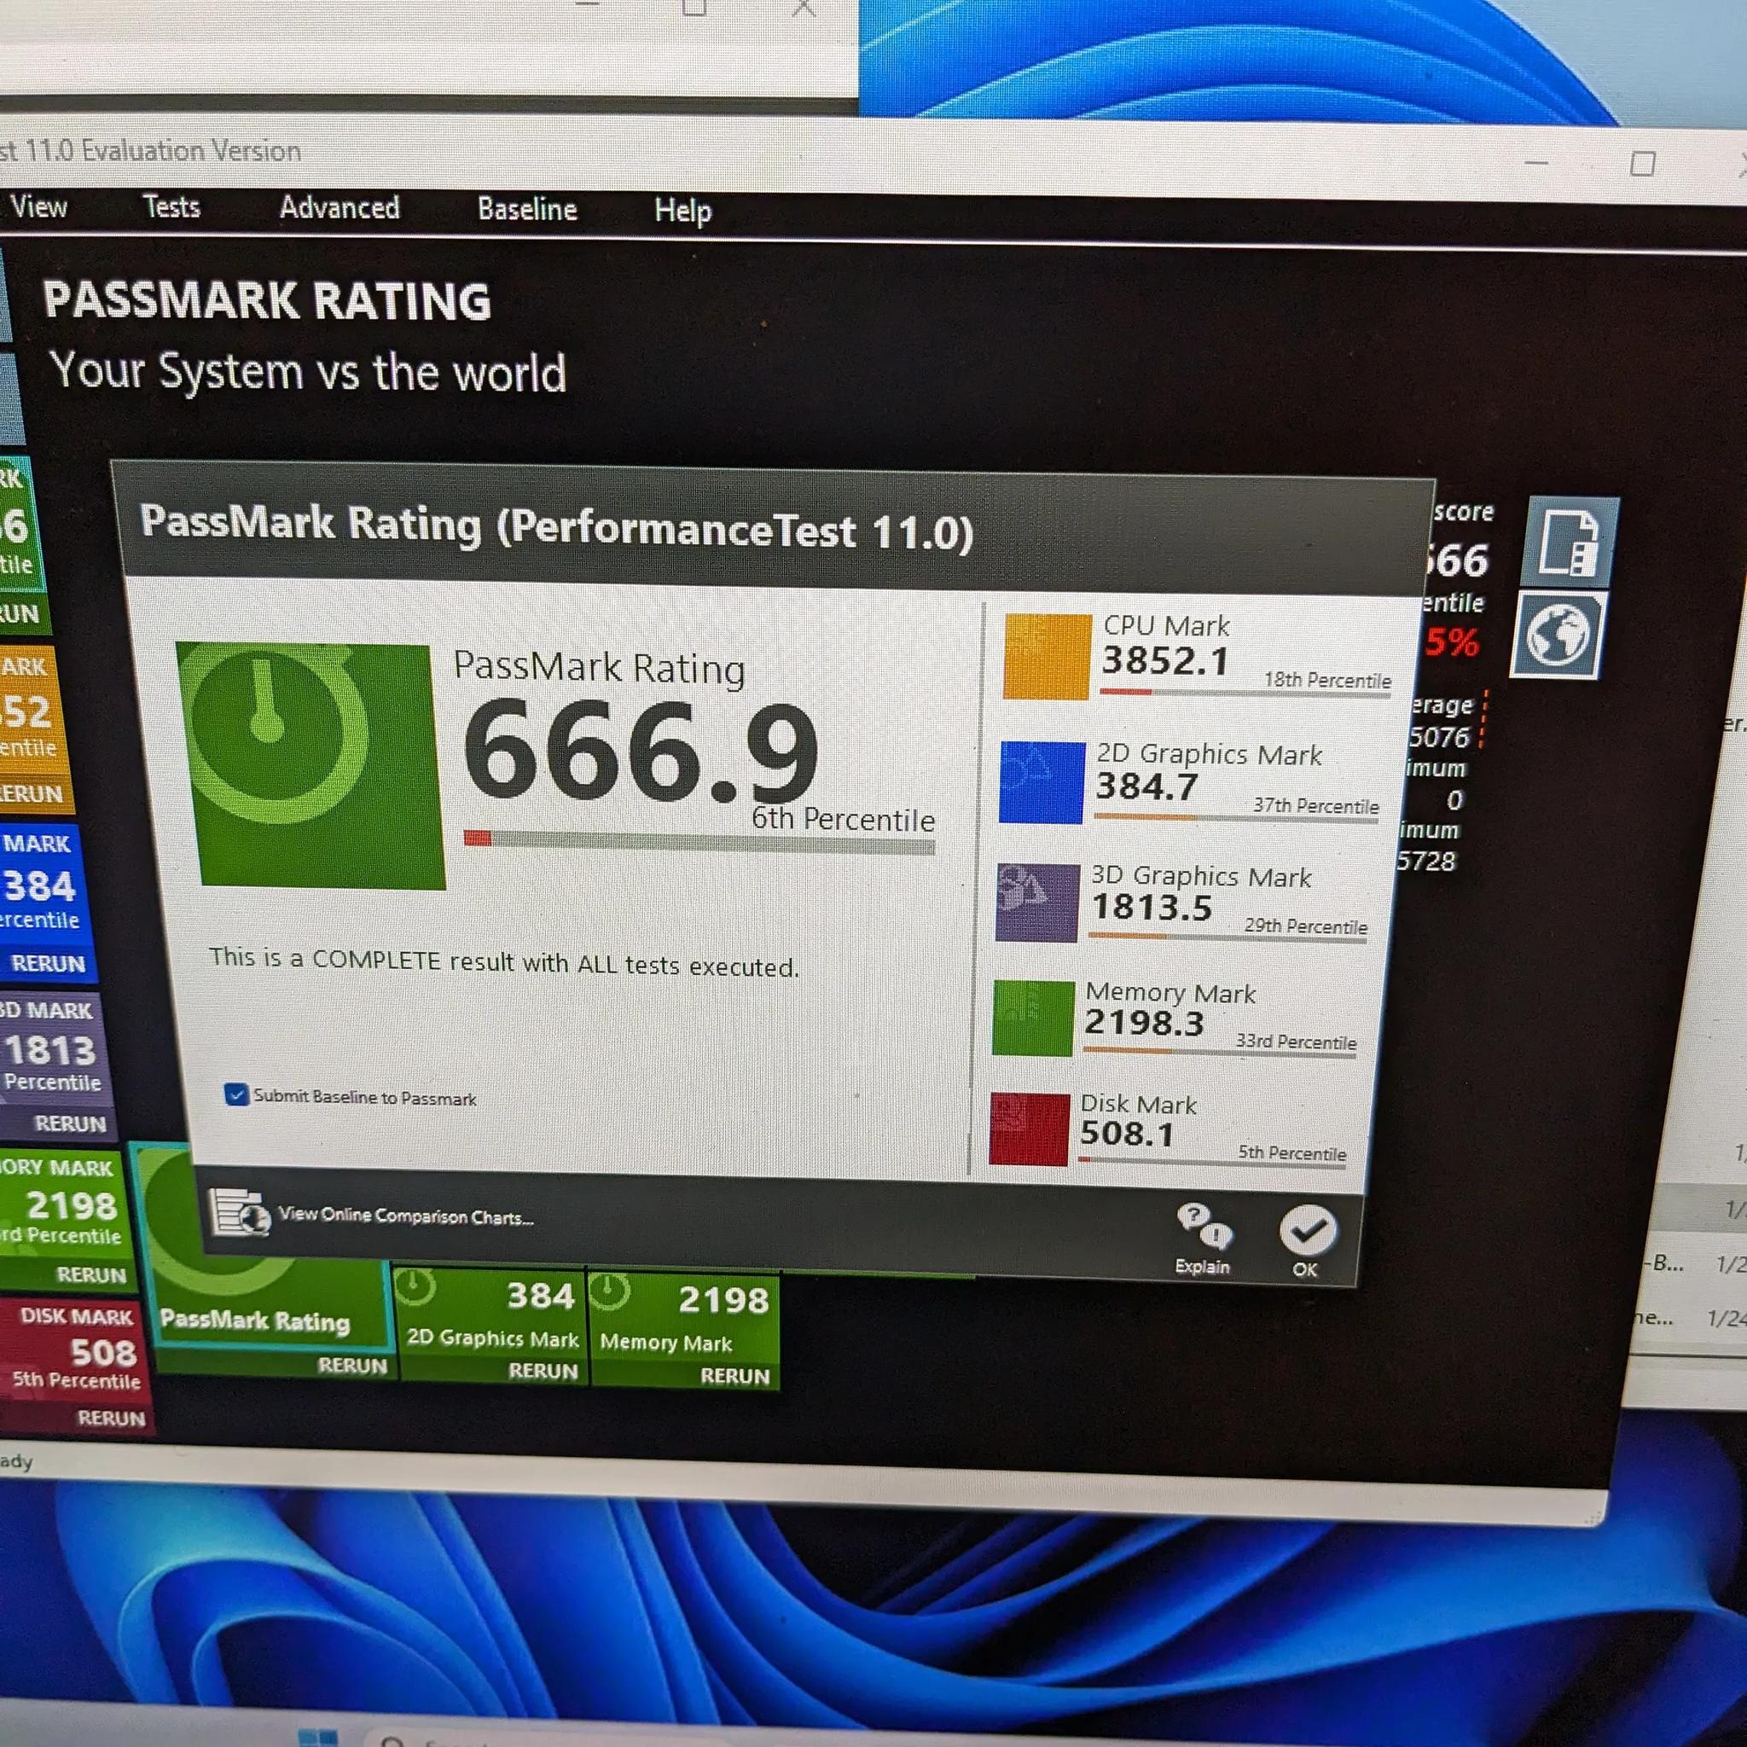Click RERUN under bottom 2D Graphics Mark tile
The image size is (1747, 1747).
click(x=543, y=1371)
